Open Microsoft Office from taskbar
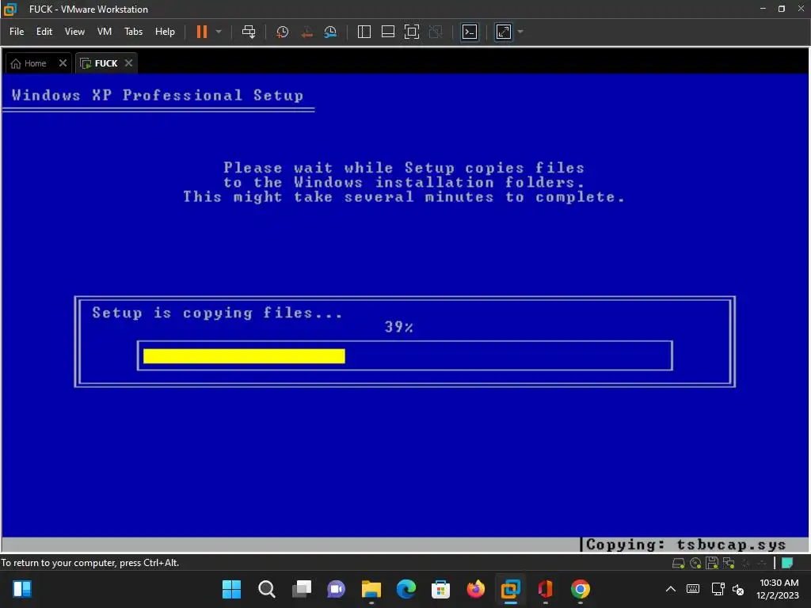Viewport: 811px width, 608px height. click(x=545, y=589)
